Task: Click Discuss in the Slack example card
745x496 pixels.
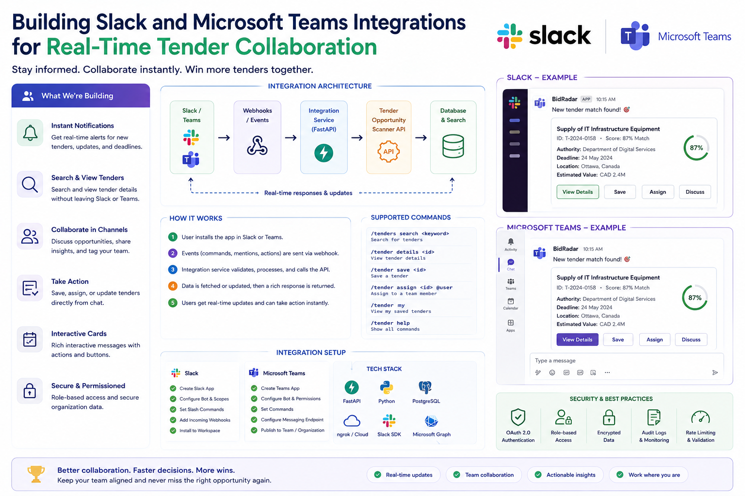Action: pyautogui.click(x=695, y=192)
